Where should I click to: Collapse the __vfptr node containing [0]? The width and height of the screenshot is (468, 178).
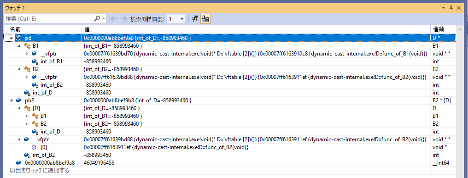(x=19, y=139)
